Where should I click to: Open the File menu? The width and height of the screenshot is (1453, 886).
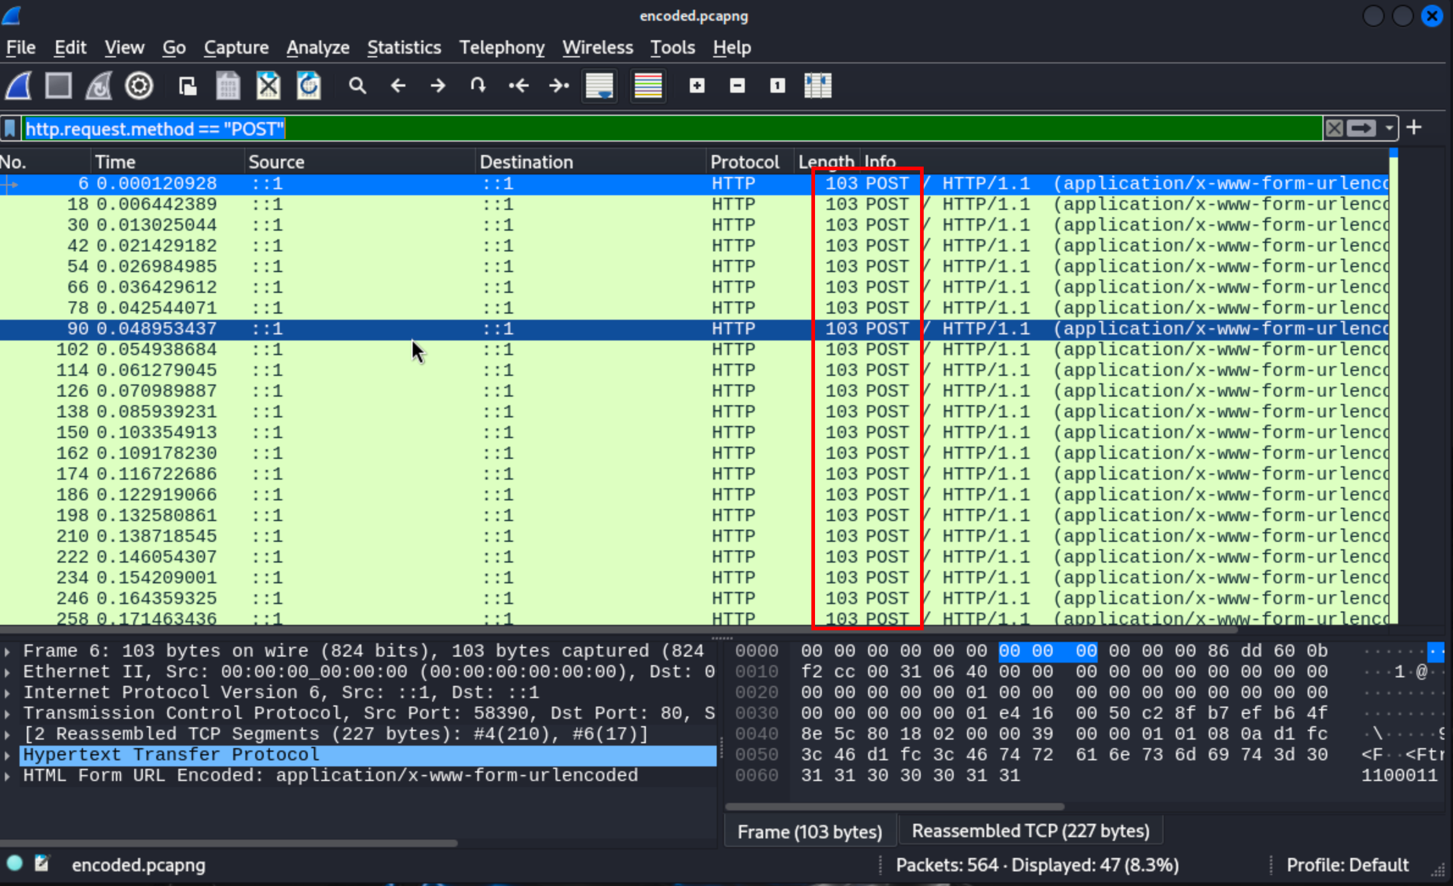pyautogui.click(x=21, y=48)
